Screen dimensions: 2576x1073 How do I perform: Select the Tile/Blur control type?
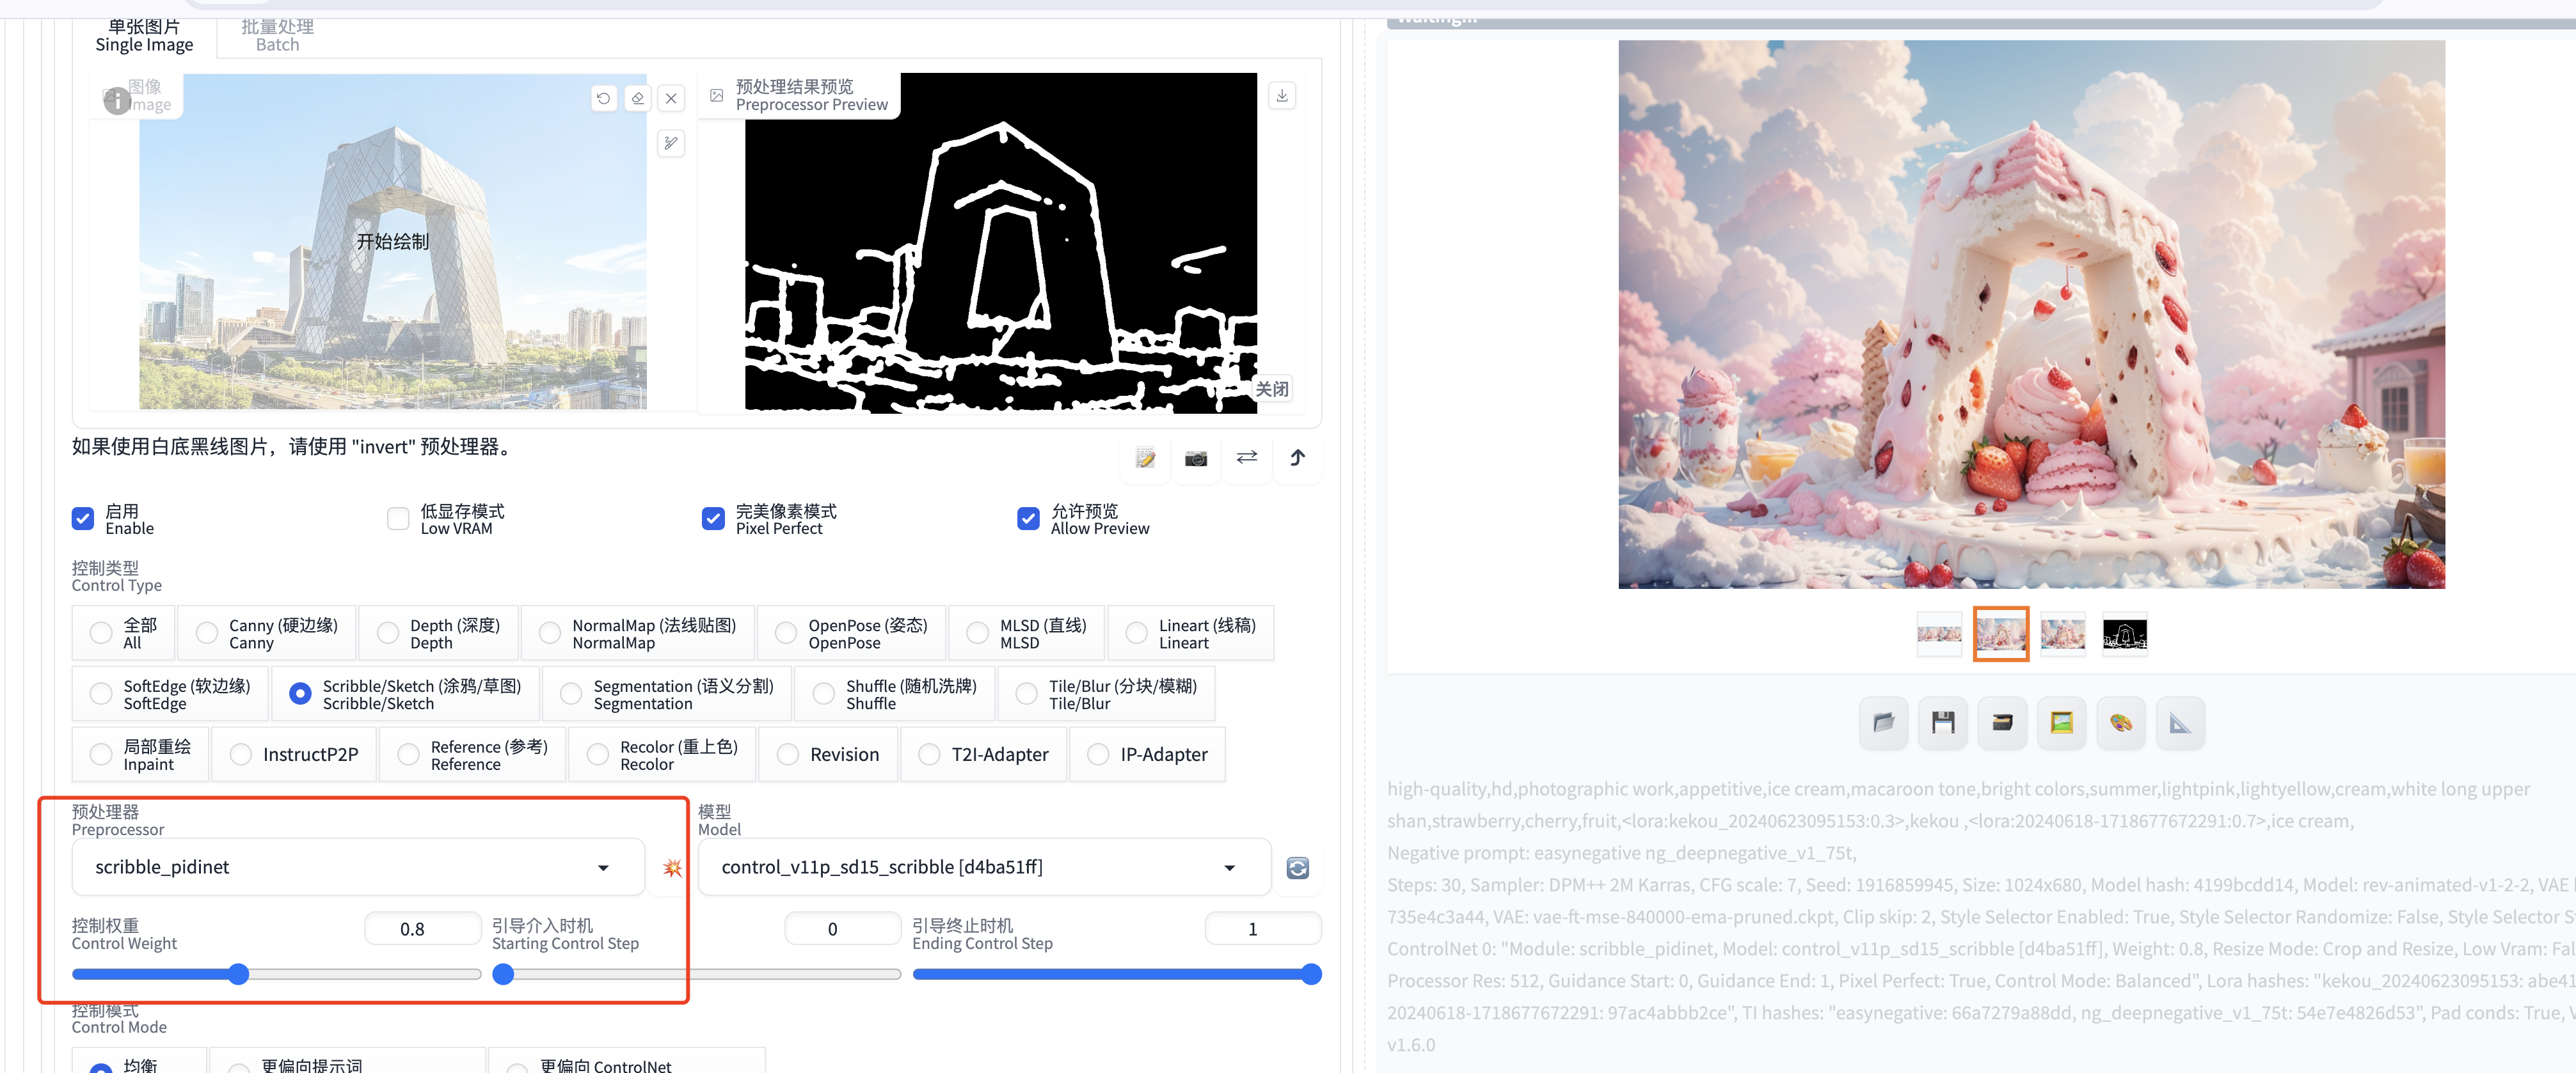point(1106,694)
